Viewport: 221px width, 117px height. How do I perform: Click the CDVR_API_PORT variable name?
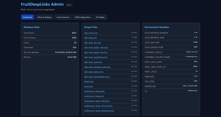click(152, 43)
